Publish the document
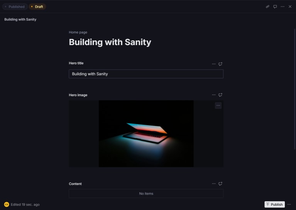The height and width of the screenshot is (210, 296). point(274,205)
